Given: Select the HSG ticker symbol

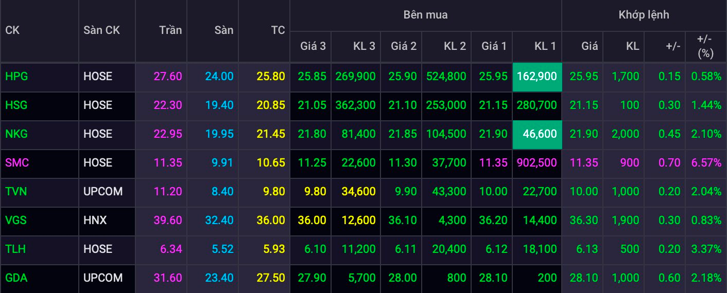Looking at the screenshot, I should tap(16, 105).
